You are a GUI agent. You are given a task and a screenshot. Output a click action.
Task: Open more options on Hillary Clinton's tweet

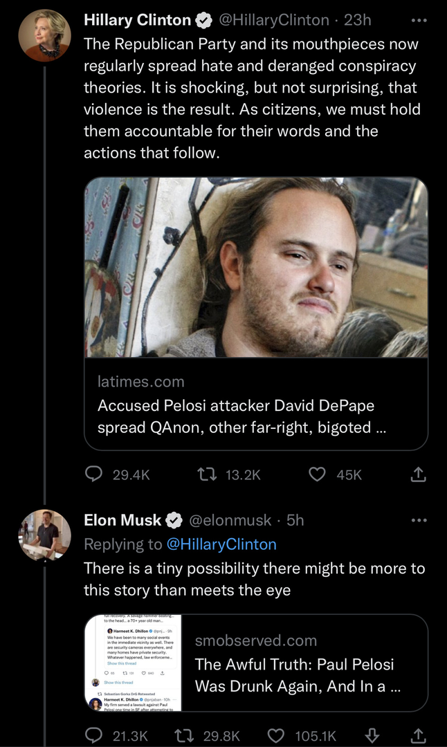[419, 20]
